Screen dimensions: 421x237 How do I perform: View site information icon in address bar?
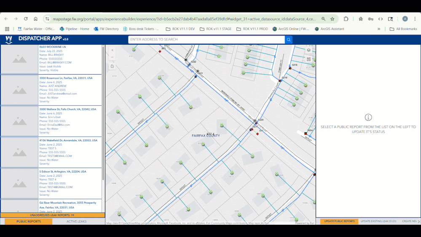(47, 19)
